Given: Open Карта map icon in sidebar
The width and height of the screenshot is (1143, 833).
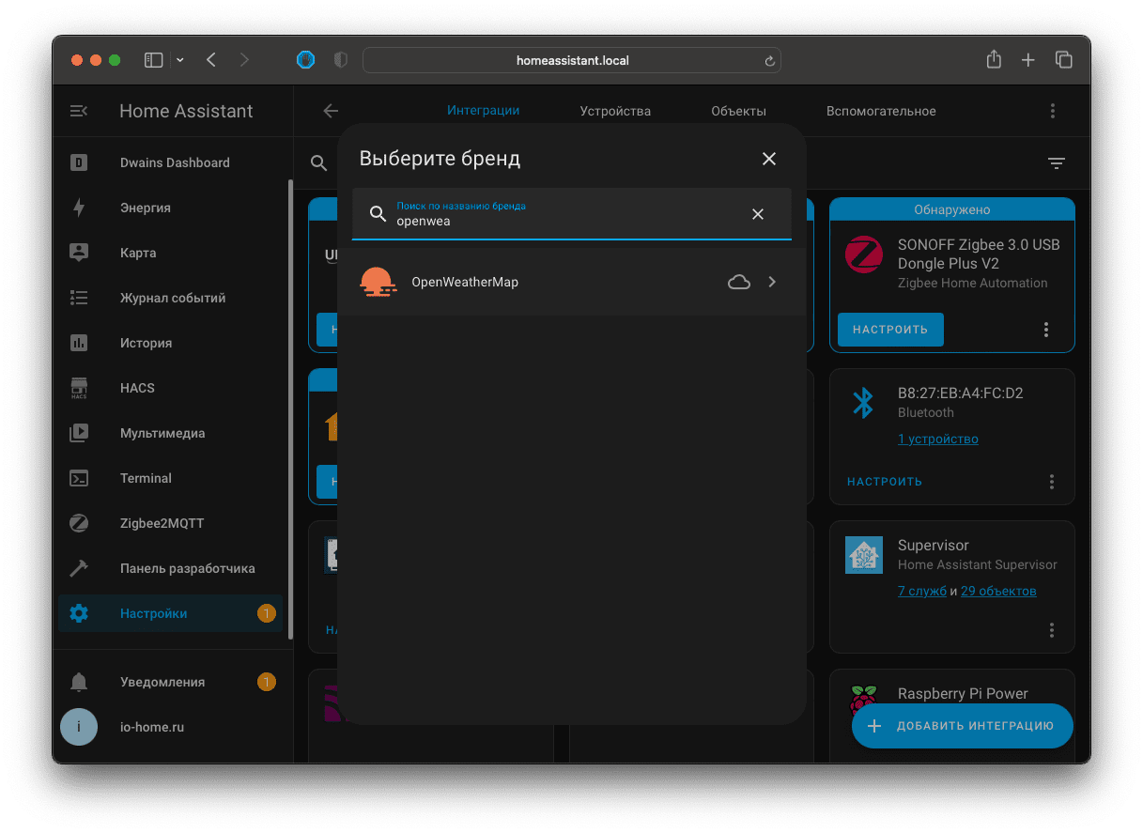Looking at the screenshot, I should point(79,253).
